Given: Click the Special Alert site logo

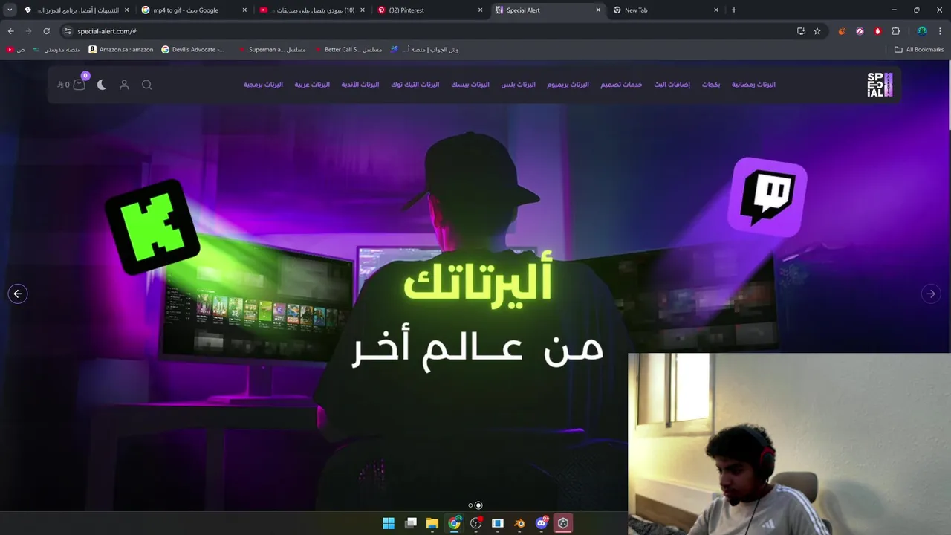Looking at the screenshot, I should (880, 85).
